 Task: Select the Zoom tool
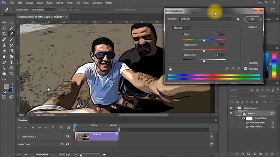(x=11, y=73)
